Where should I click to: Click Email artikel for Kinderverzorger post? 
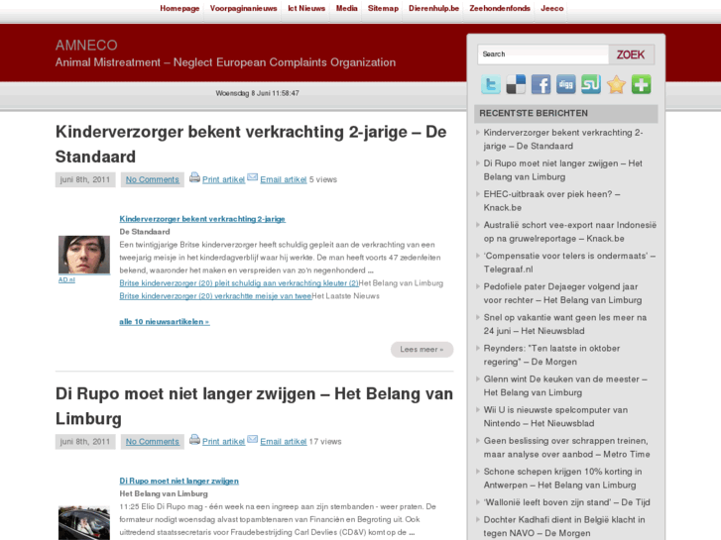point(284,179)
